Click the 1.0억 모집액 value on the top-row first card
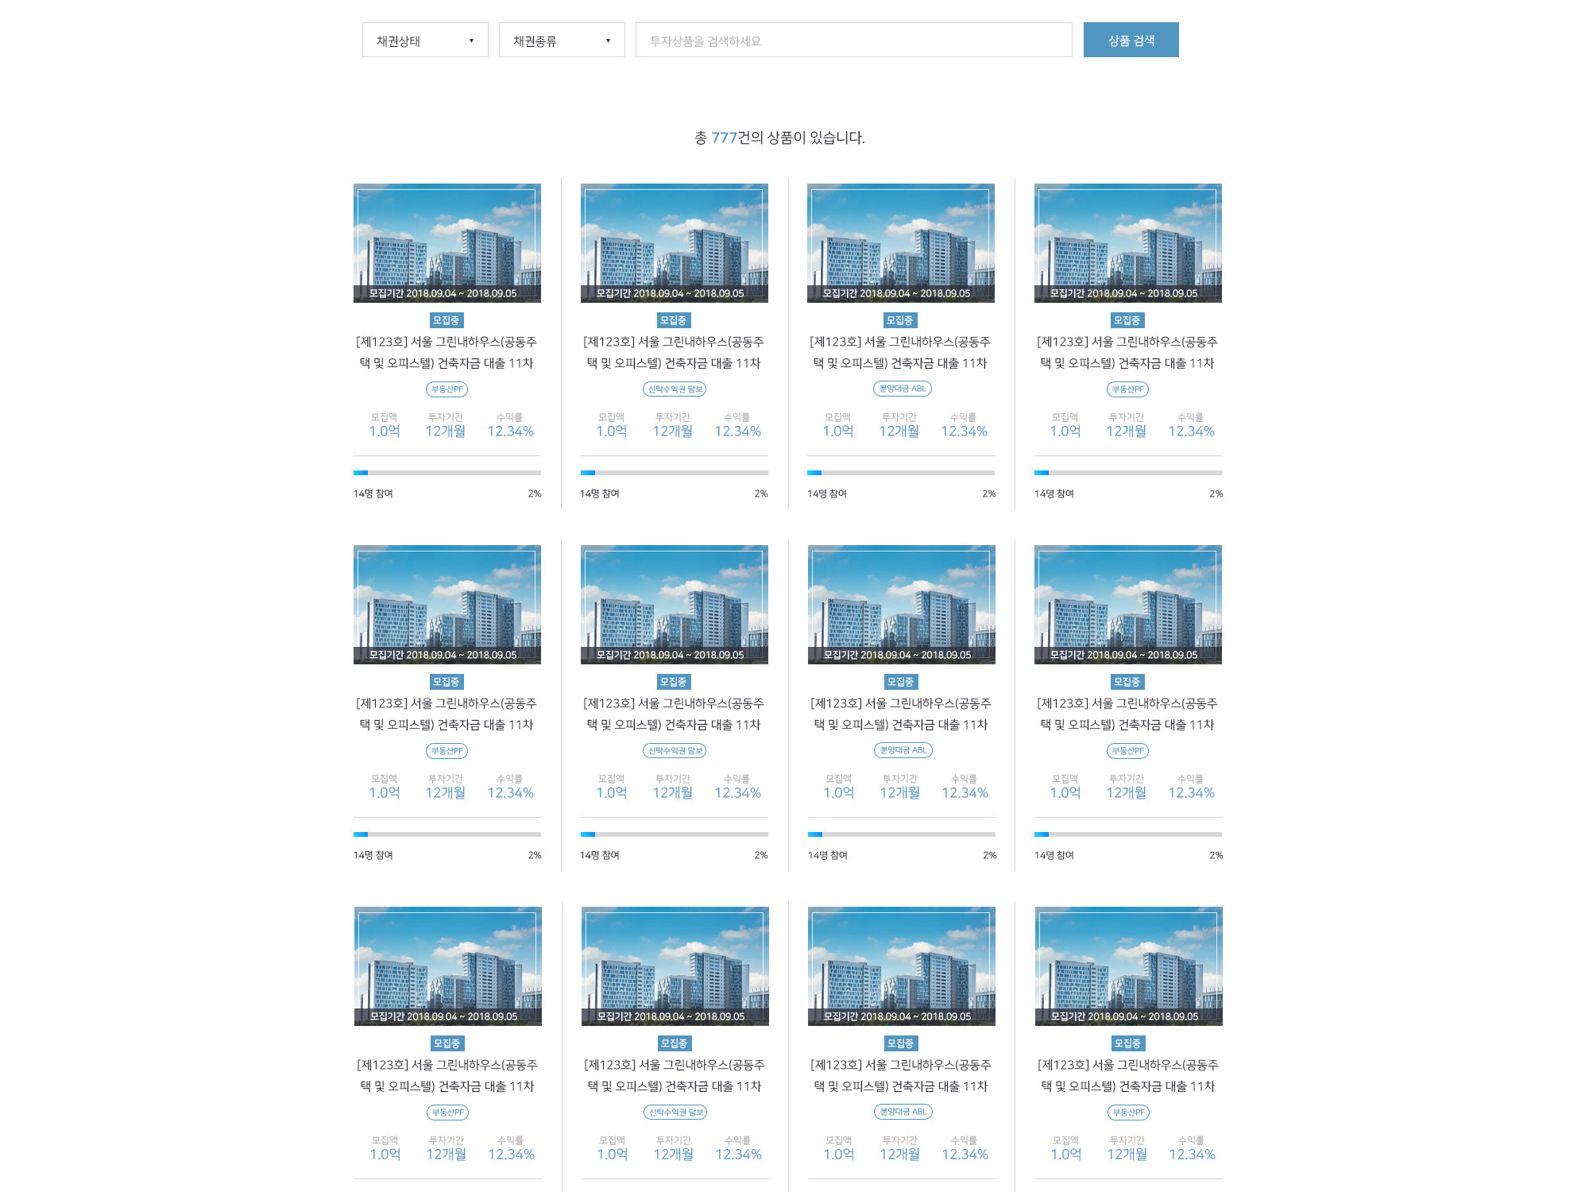The width and height of the screenshot is (1589, 1192). pyautogui.click(x=385, y=432)
